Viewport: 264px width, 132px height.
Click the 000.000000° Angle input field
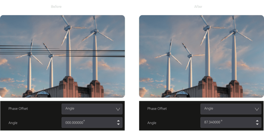[92, 122]
